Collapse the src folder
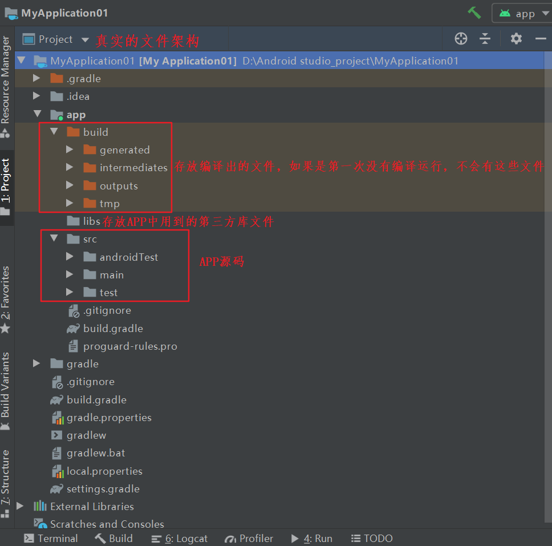This screenshot has height=546, width=552. click(x=54, y=239)
